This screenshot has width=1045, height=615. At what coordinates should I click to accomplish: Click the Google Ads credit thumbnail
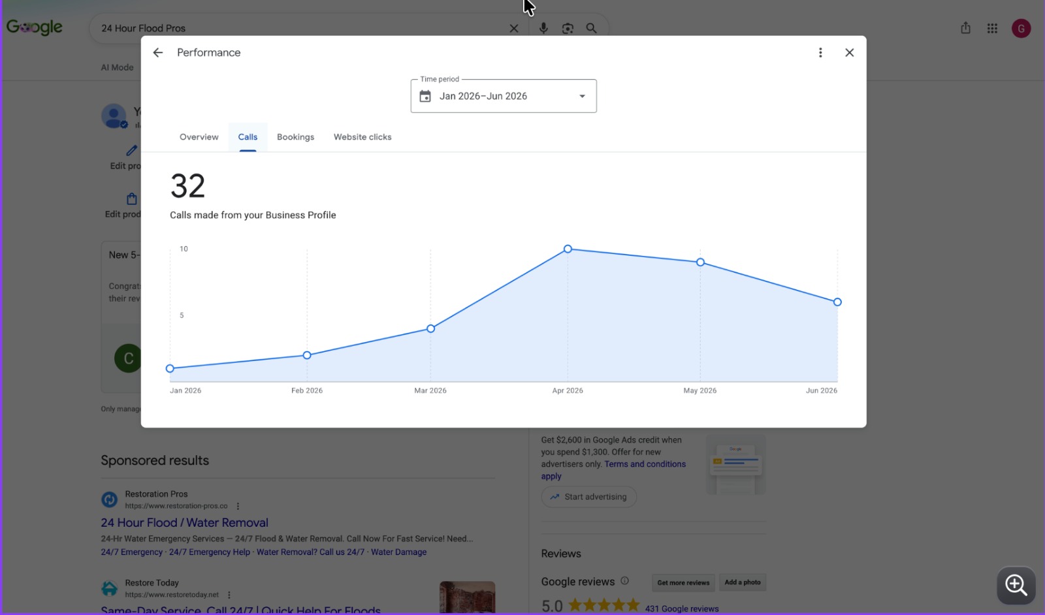tap(736, 465)
